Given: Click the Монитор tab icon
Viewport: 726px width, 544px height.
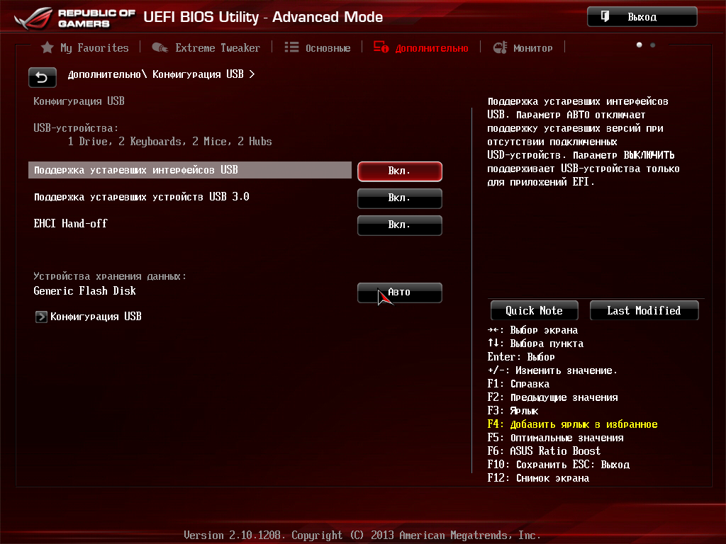Looking at the screenshot, I should [x=500, y=47].
